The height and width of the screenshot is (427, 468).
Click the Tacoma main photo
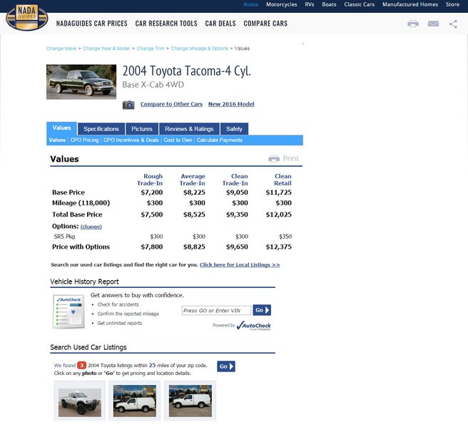(x=81, y=82)
